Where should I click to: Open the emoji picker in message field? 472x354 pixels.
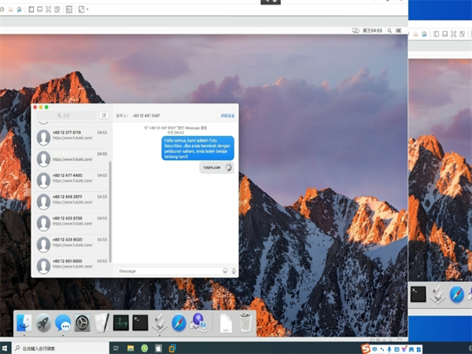pyautogui.click(x=225, y=271)
